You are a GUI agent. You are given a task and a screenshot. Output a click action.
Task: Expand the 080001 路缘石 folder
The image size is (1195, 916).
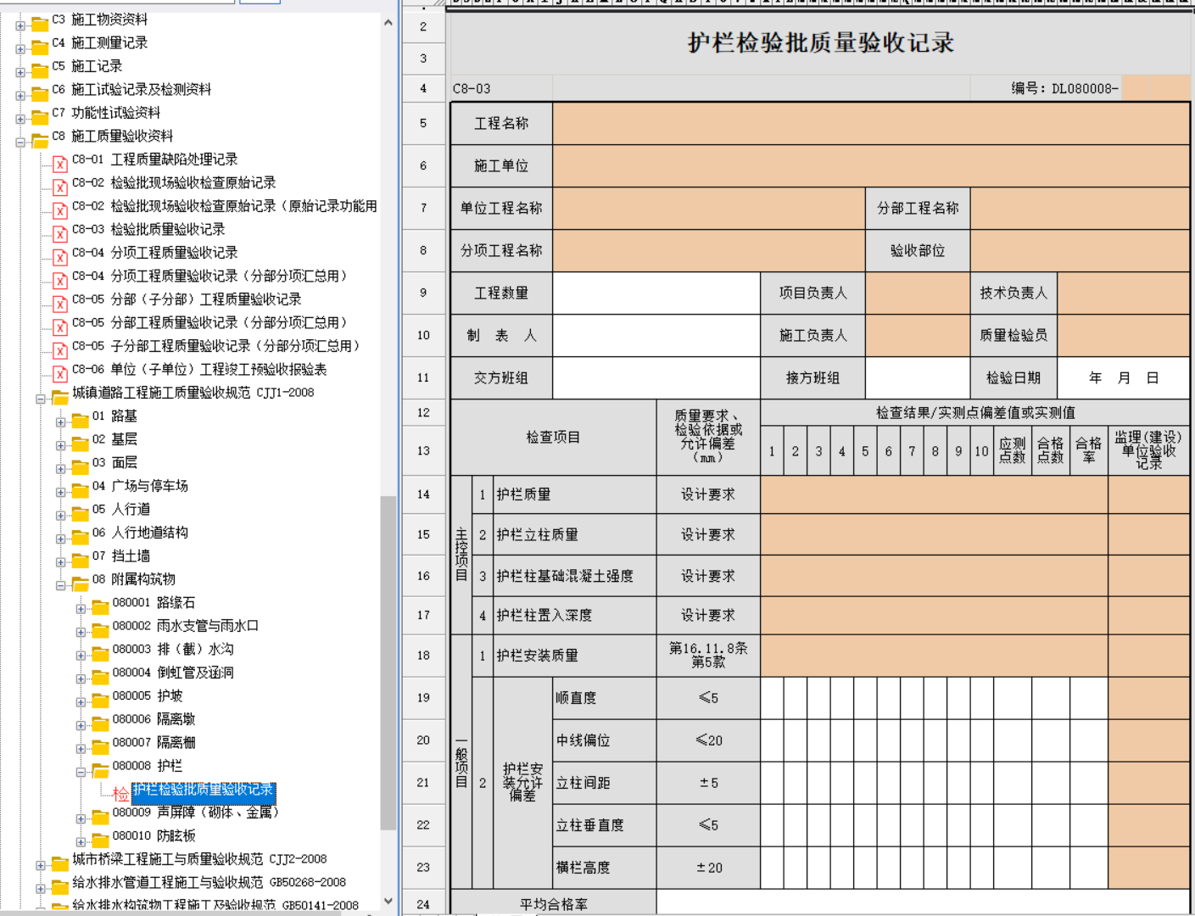coord(81,609)
